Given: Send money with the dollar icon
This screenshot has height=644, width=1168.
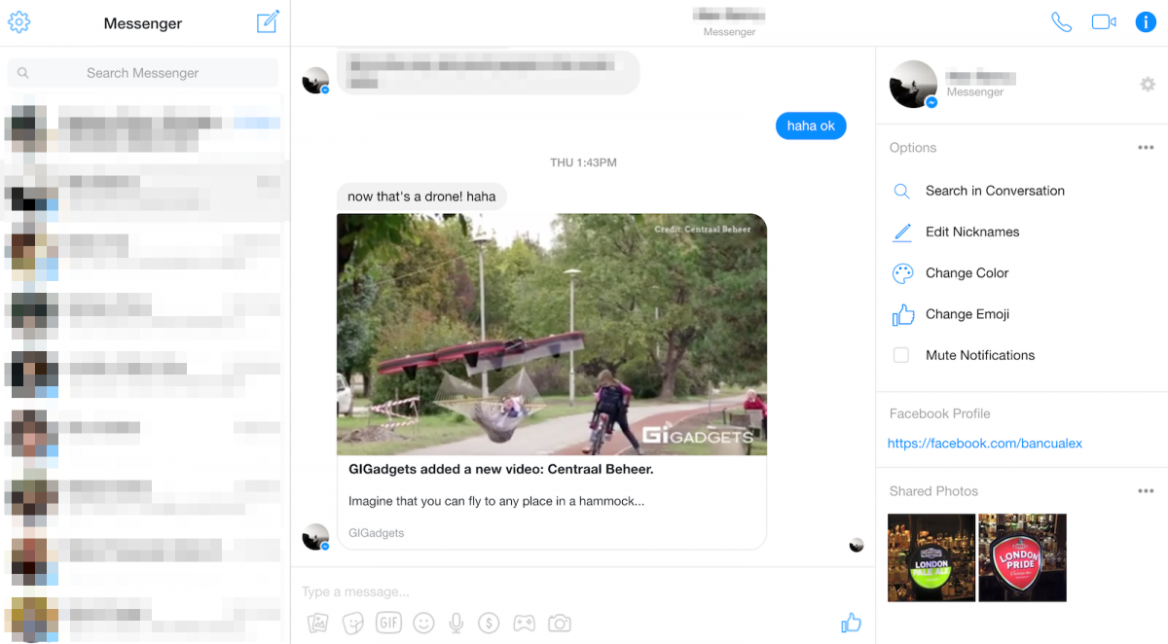Looking at the screenshot, I should [490, 623].
